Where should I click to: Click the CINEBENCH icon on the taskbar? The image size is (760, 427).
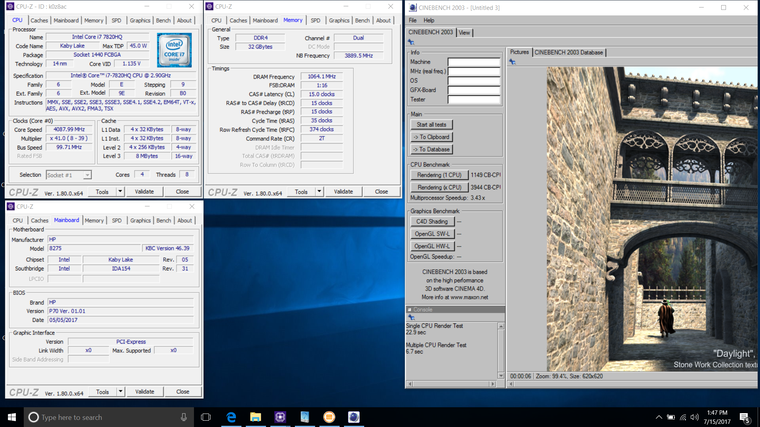pyautogui.click(x=354, y=417)
